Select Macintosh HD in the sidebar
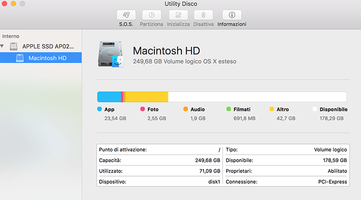361x200 pixels. 47,58
